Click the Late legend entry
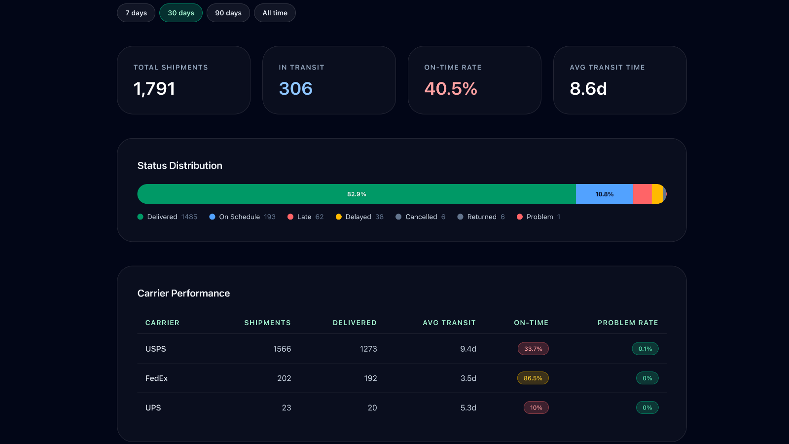The image size is (789, 444). (306, 217)
